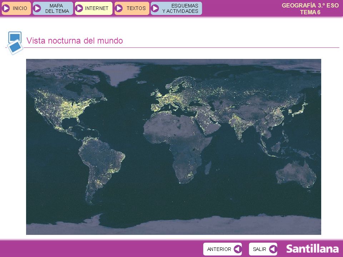Click the Santillana logo

coord(312,249)
